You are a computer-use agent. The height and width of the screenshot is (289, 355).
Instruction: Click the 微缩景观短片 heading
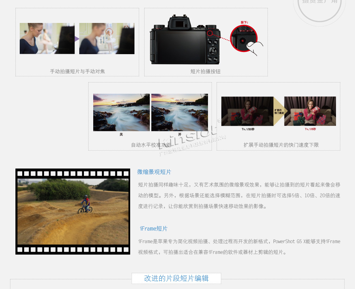(154, 172)
